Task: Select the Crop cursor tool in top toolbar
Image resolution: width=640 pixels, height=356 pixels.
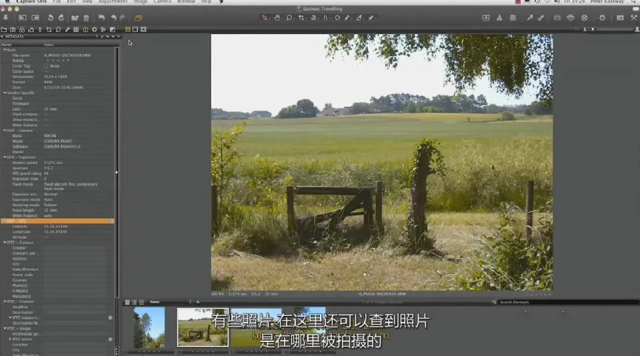Action: (x=301, y=18)
